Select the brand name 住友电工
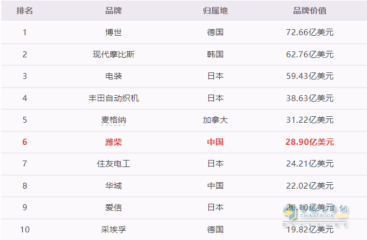 point(114,164)
